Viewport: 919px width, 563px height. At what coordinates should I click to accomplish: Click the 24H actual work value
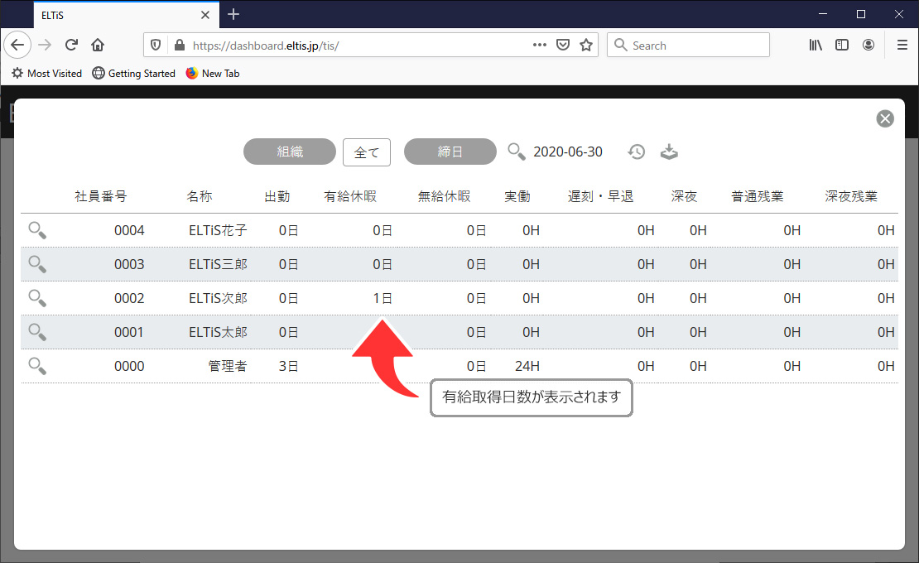coord(527,366)
